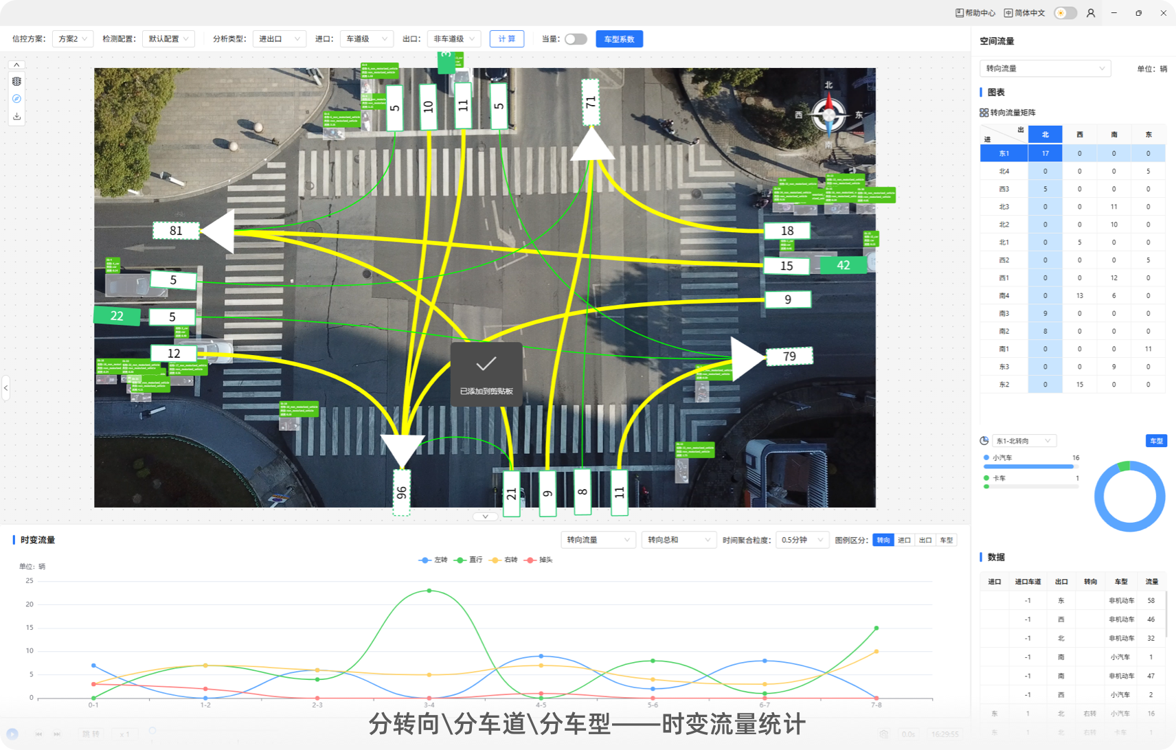Select 进口 legend grouping option
This screenshot has width=1176, height=750.
pos(904,541)
